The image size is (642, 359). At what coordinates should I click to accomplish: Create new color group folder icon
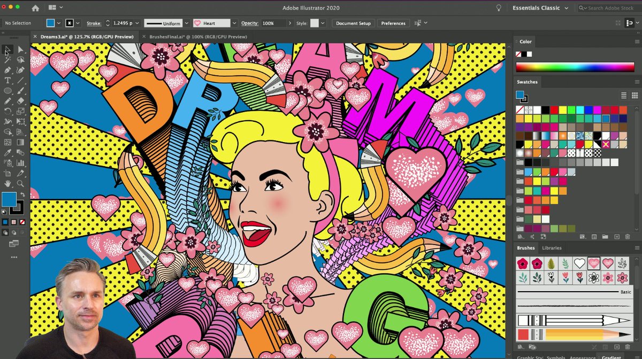coord(605,237)
